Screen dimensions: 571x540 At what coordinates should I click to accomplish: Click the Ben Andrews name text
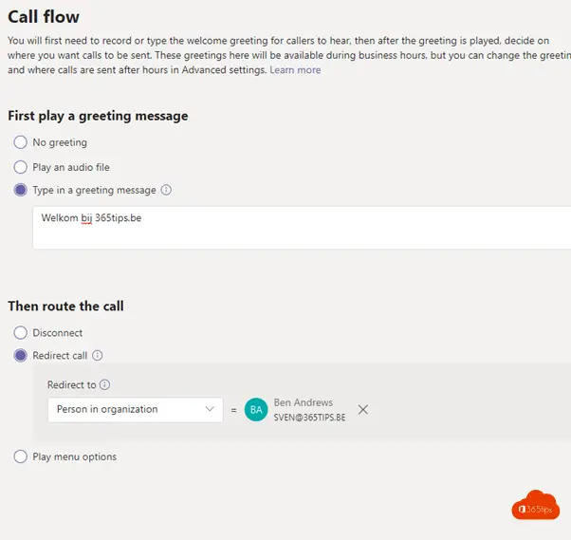[303, 402]
